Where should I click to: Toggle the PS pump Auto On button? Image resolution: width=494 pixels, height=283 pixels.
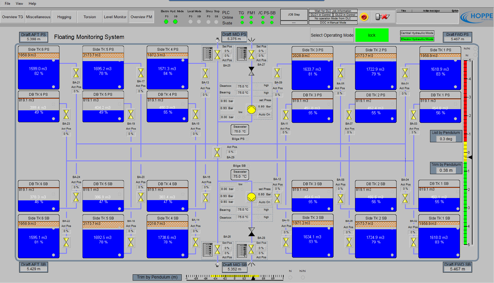(x=264, y=115)
